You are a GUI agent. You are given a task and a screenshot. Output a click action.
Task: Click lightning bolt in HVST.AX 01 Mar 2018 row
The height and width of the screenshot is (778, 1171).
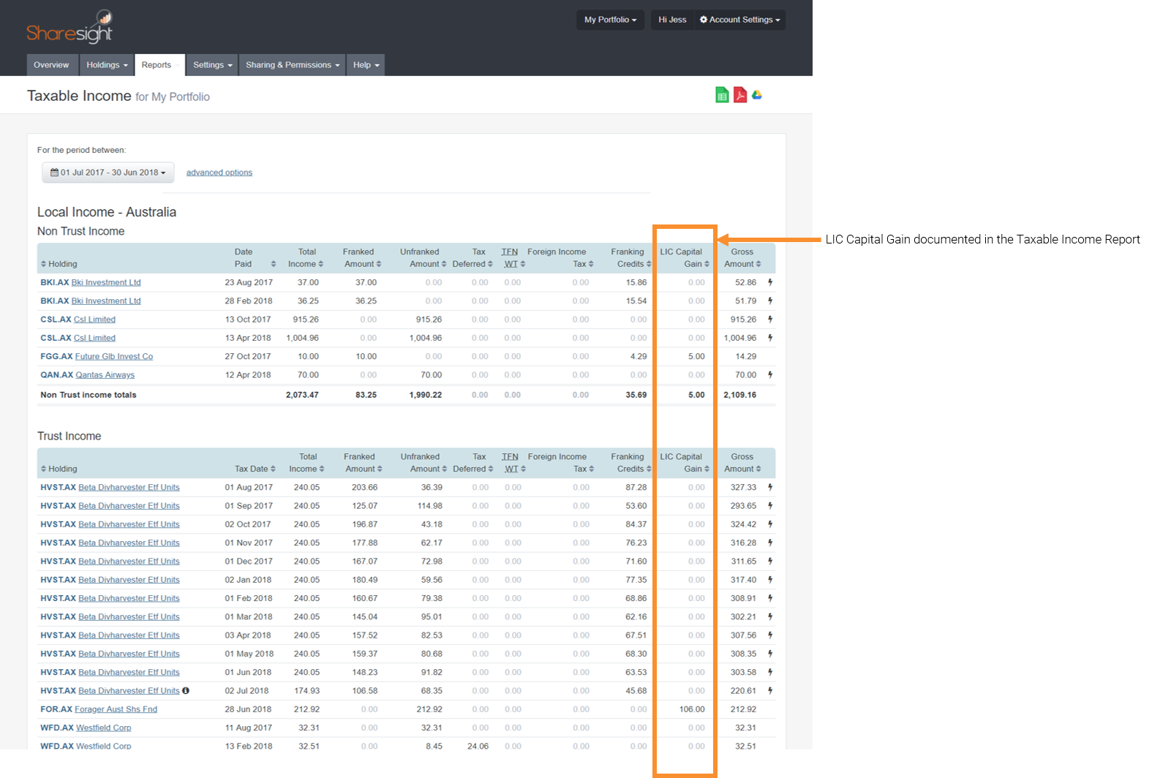point(770,617)
